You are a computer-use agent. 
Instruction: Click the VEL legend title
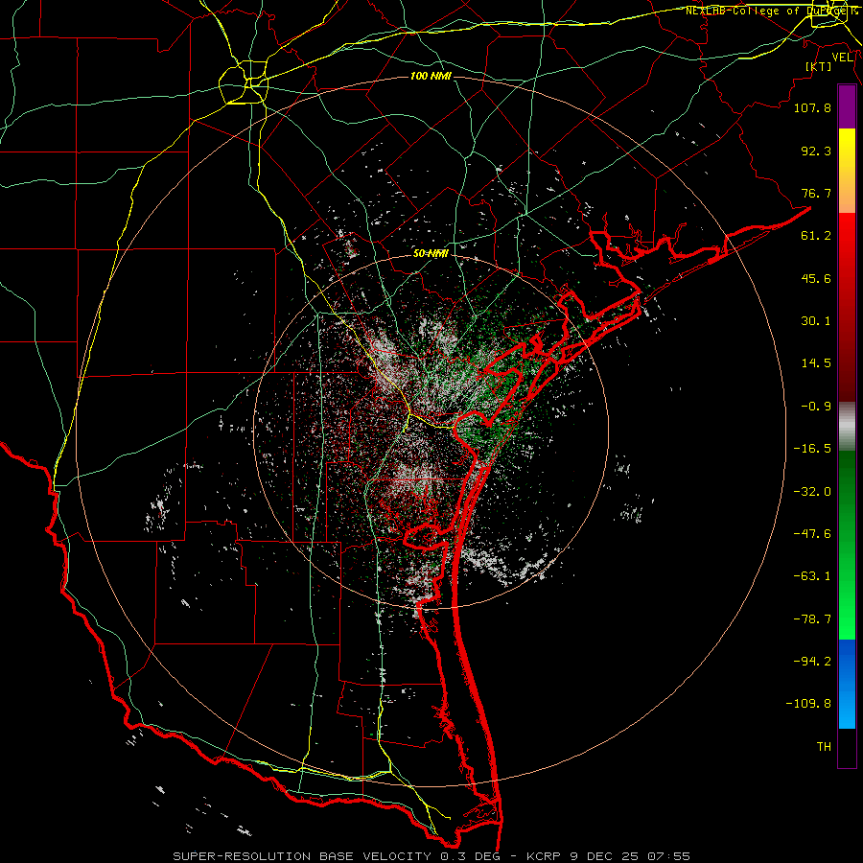843,58
